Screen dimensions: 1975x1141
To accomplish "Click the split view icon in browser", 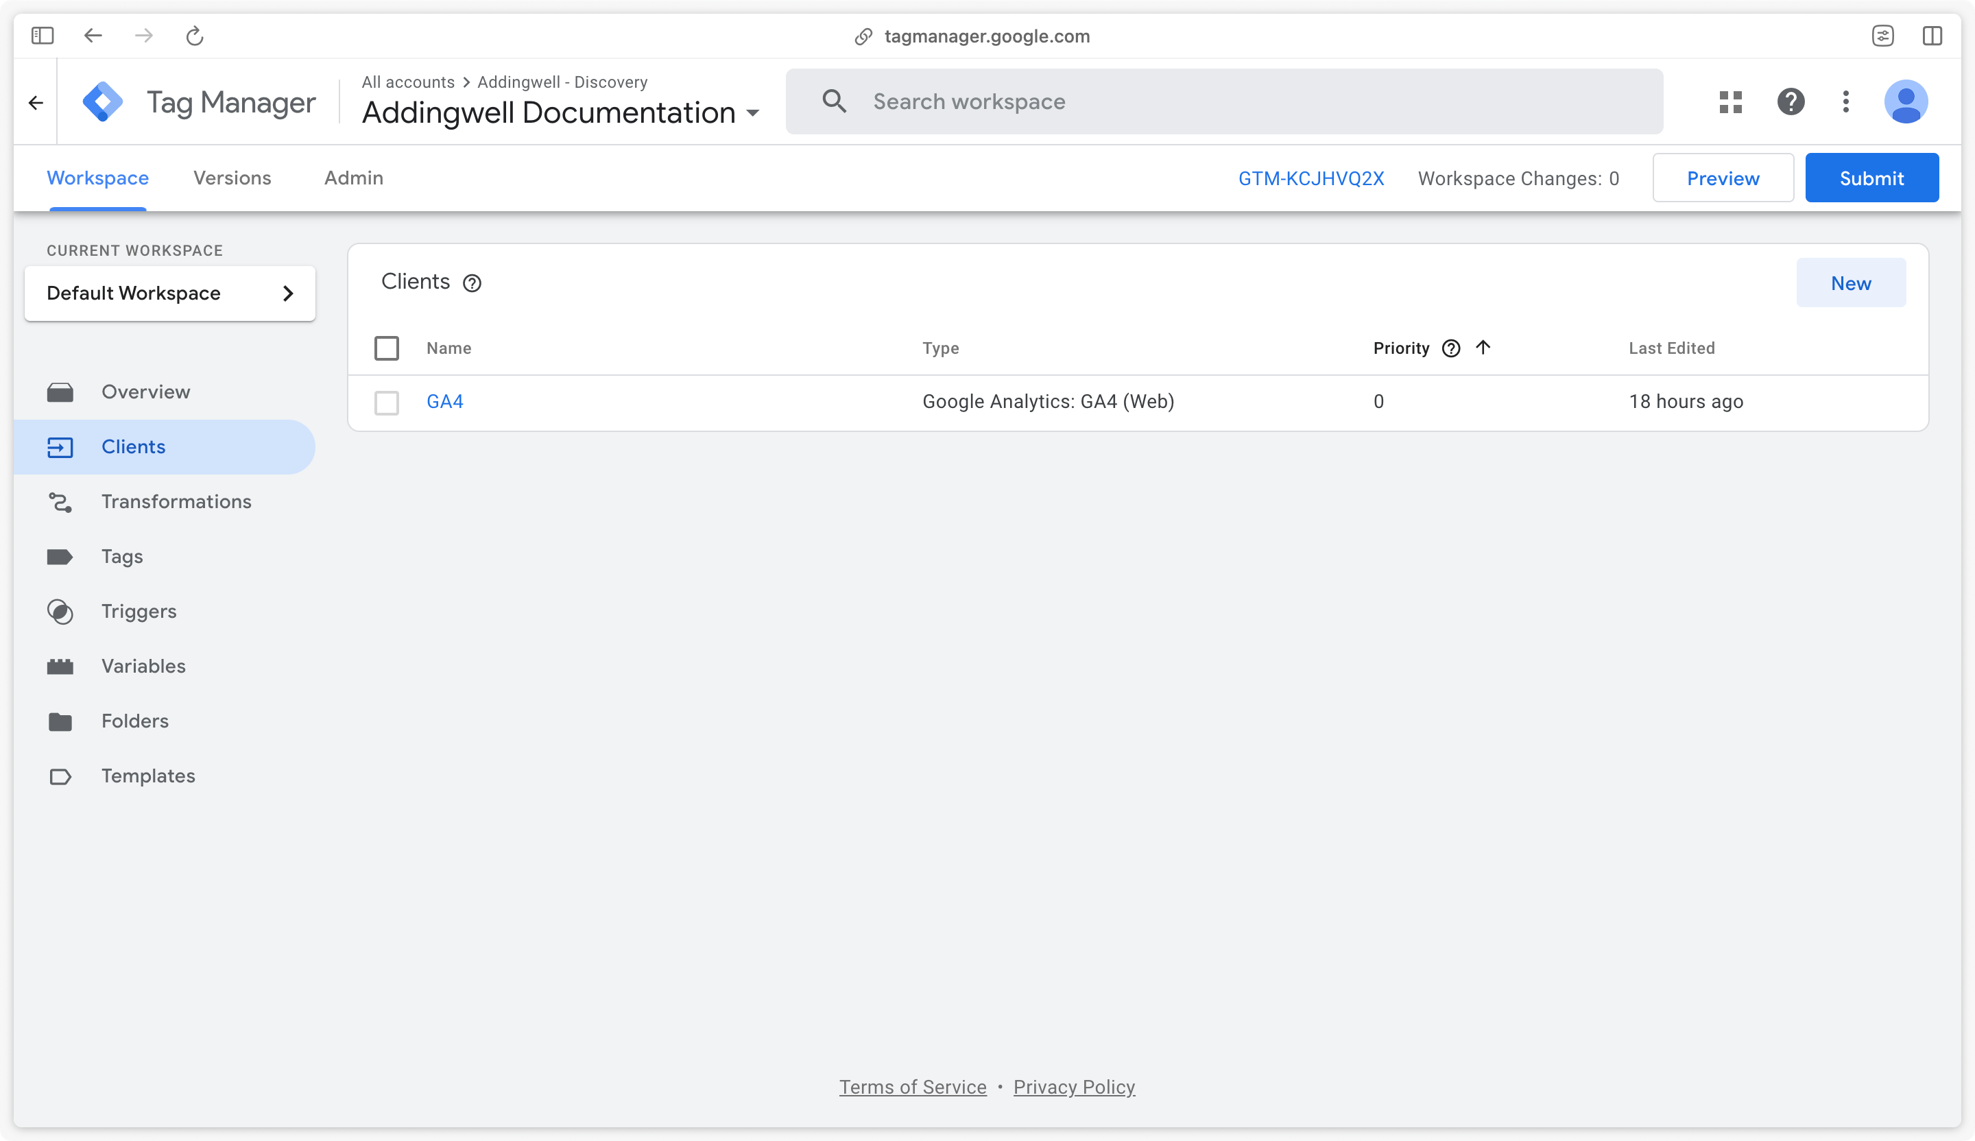I will 1932,35.
